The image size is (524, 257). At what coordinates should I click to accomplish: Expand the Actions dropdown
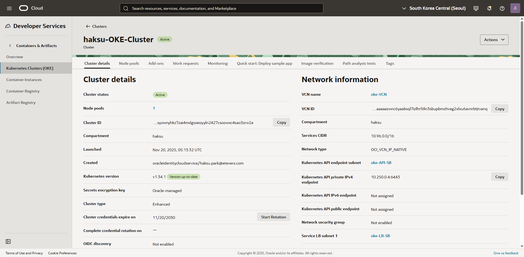(x=494, y=40)
